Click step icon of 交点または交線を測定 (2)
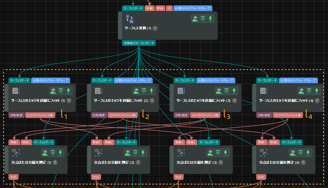Viewport: 328px width, 188px height. coord(98,153)
